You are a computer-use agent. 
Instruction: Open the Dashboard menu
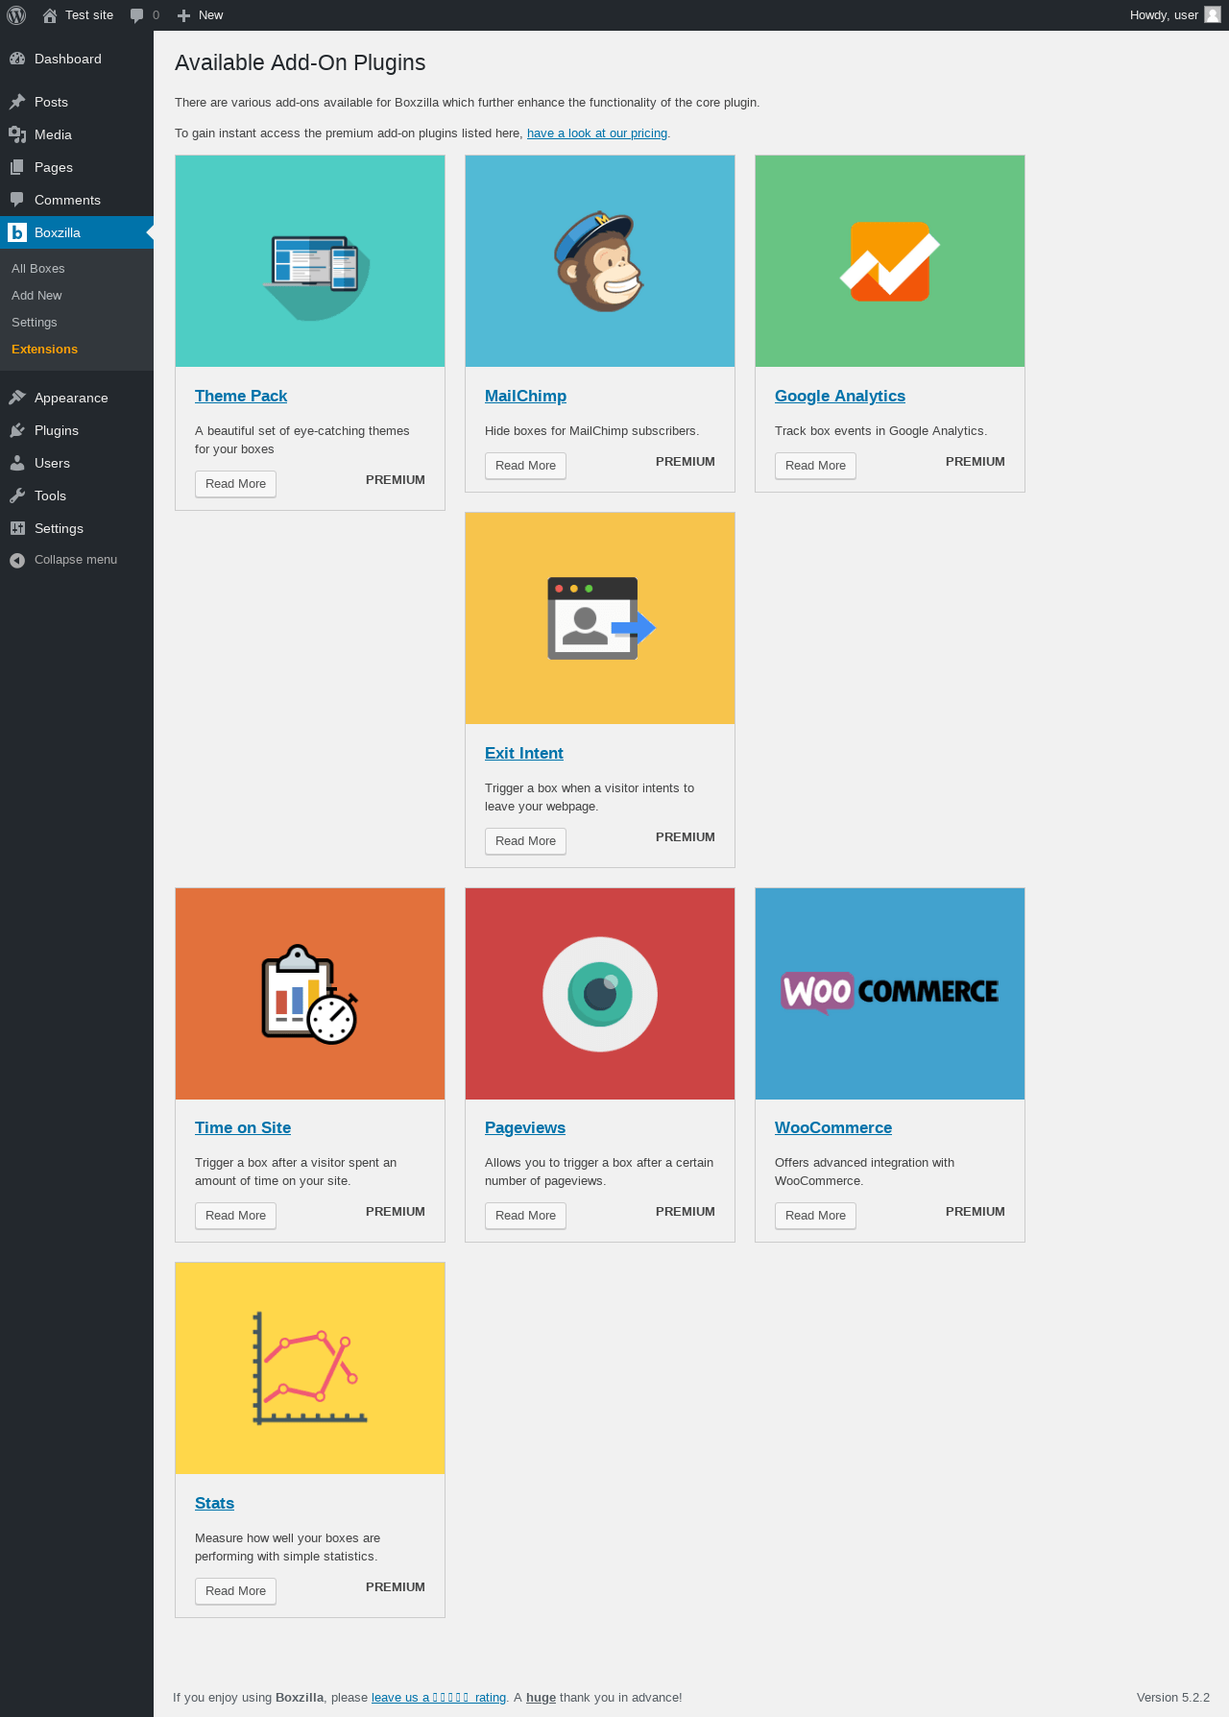pyautogui.click(x=77, y=59)
